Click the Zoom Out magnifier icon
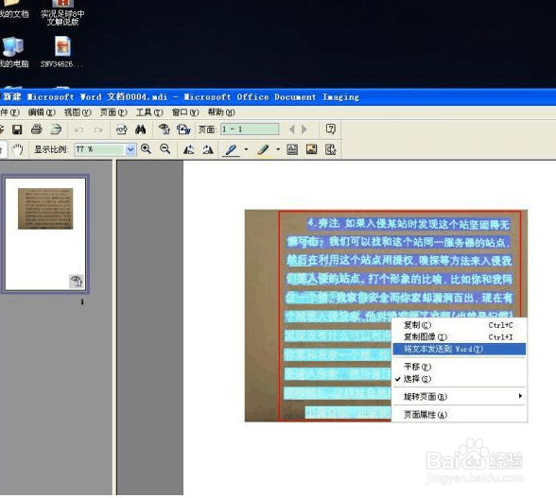 tap(165, 149)
